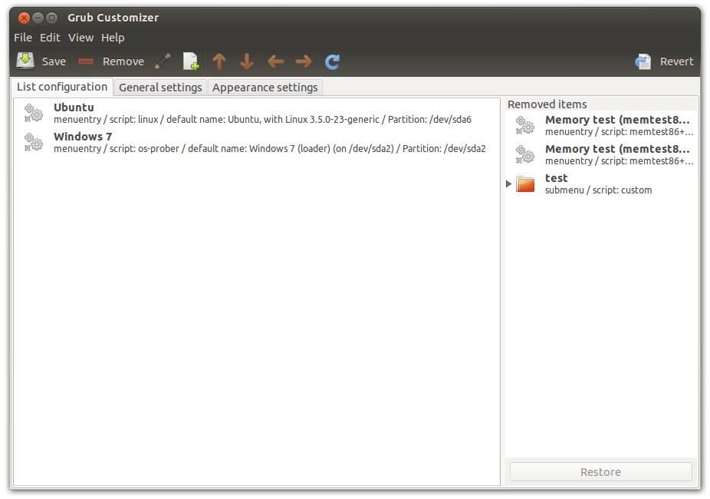Viewport: 710px width, 499px height.
Task: Click the Revert icon
Action: click(x=643, y=61)
